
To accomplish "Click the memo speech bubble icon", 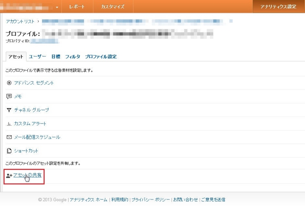I will point(9,96).
